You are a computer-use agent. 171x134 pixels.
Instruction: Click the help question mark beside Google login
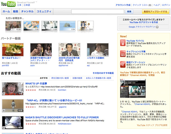157,27
